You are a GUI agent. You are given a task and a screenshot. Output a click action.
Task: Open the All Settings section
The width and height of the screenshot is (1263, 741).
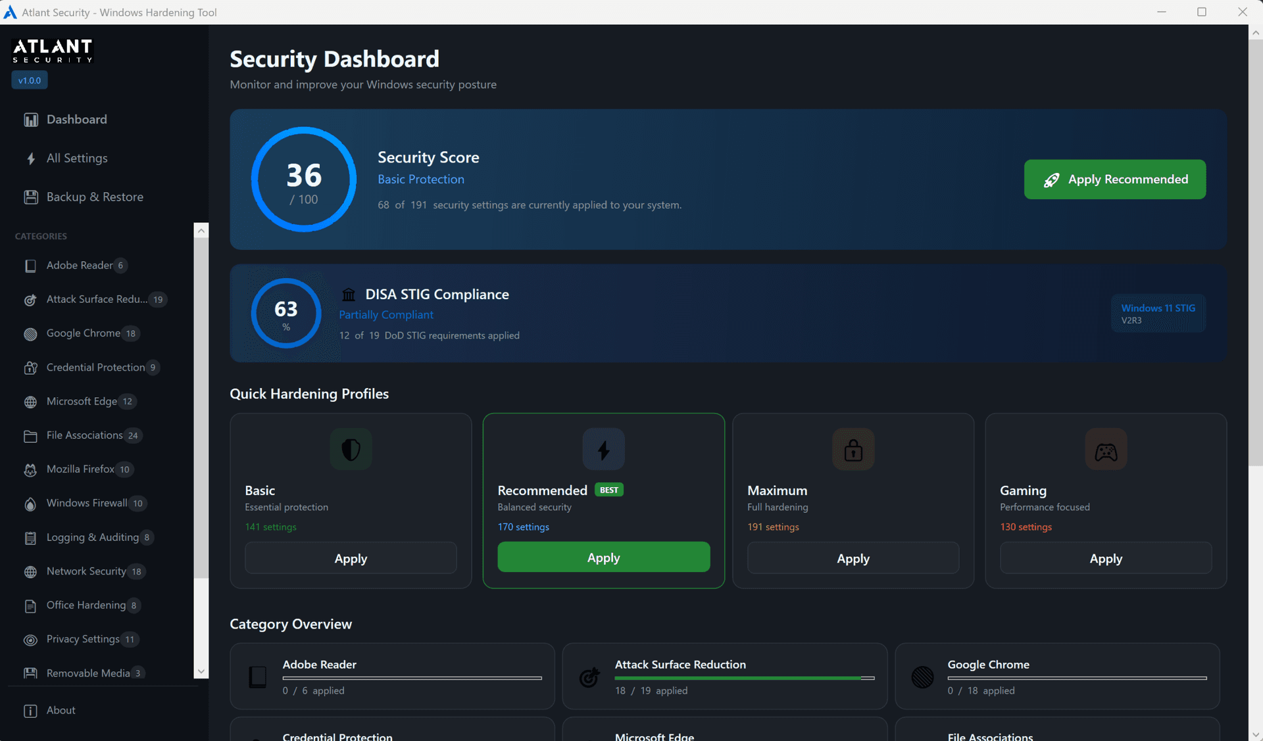[77, 158]
